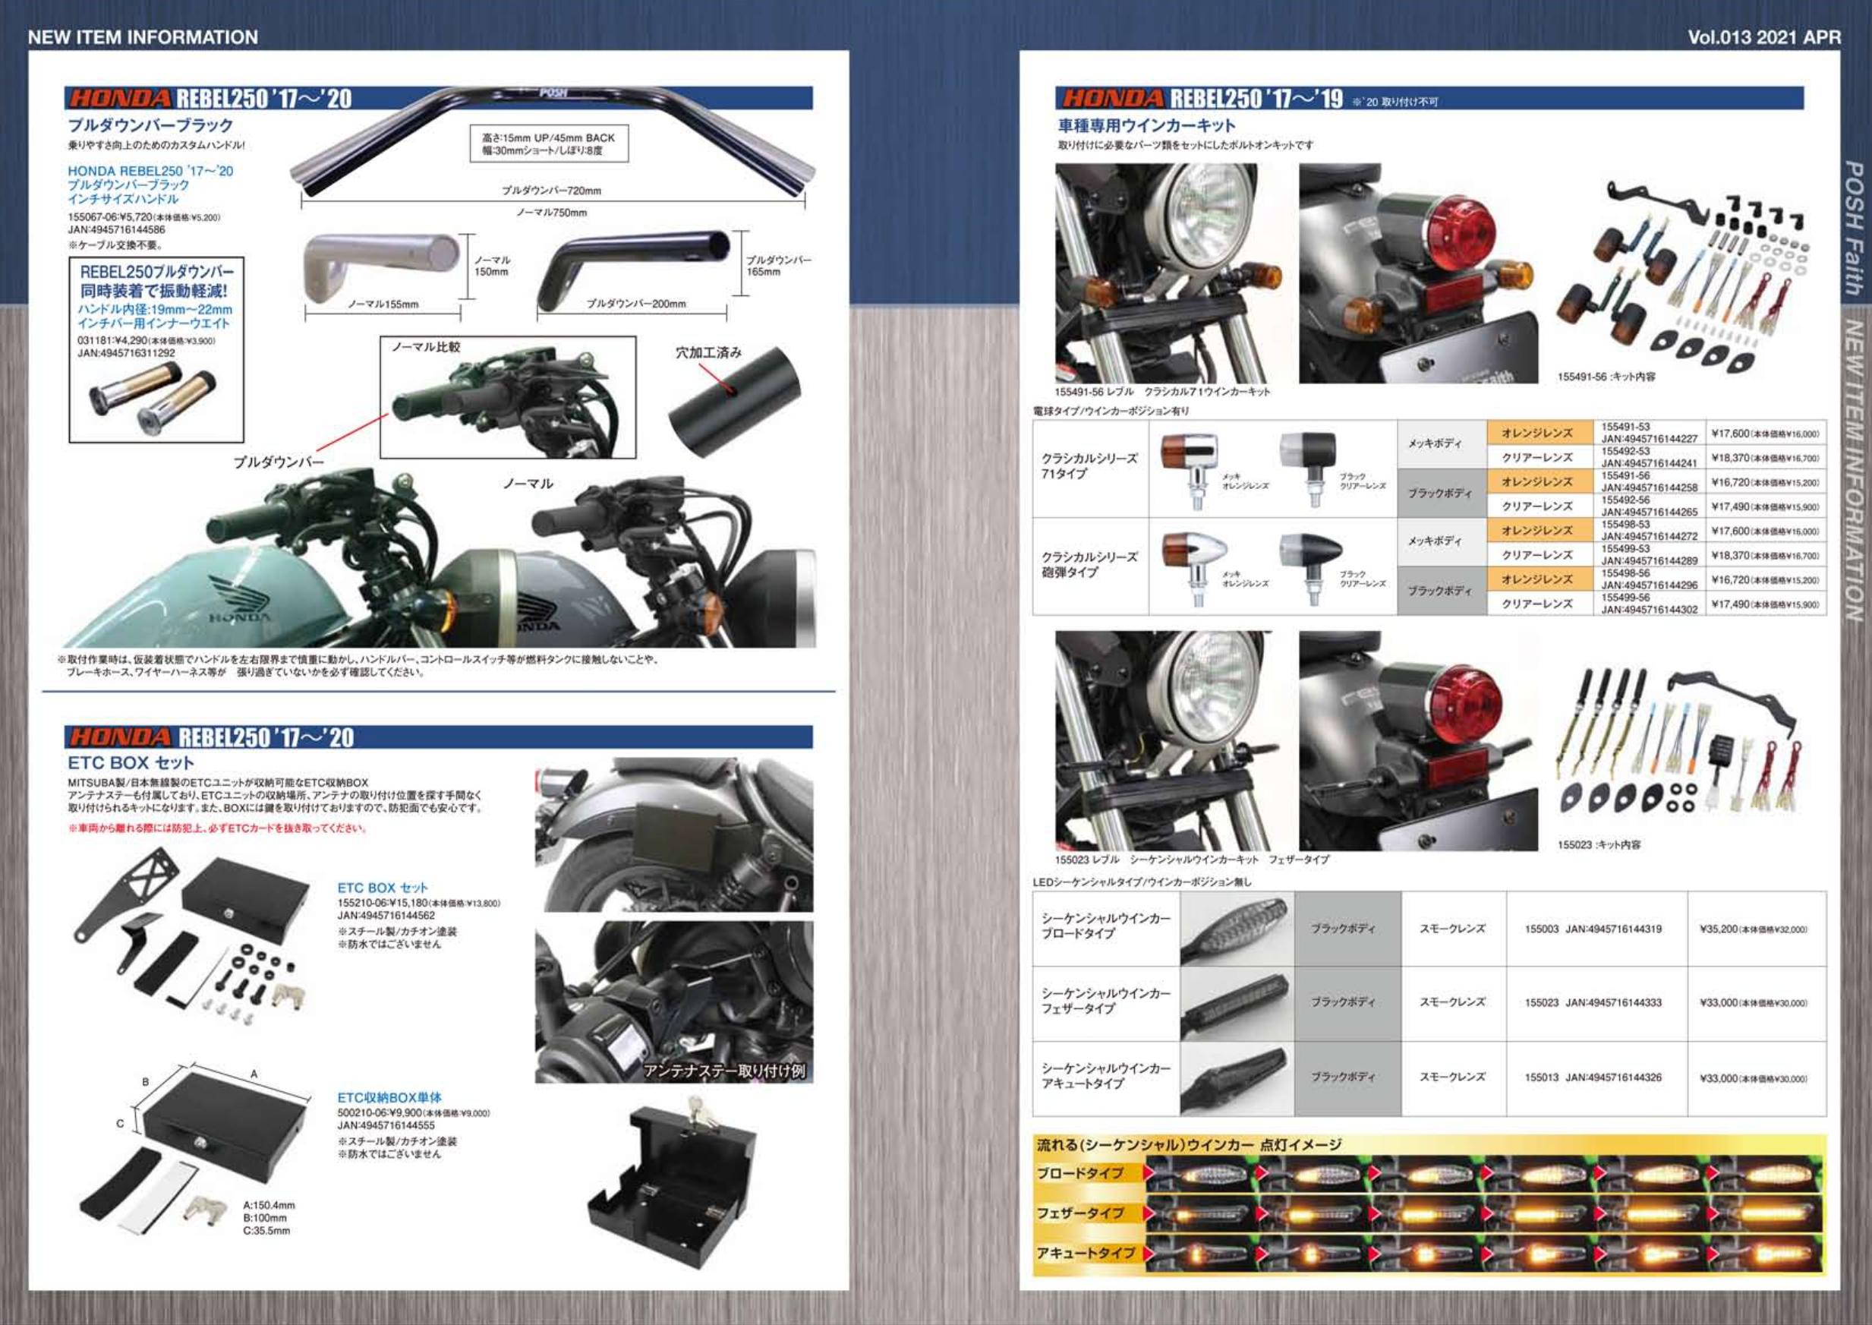Click the horizontal "NEW ITEM INFORMATION" header title
This screenshot has width=1872, height=1325.
pyautogui.click(x=143, y=36)
